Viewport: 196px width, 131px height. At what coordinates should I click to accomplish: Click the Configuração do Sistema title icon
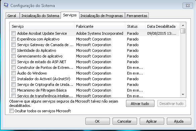click(x=6, y=5)
